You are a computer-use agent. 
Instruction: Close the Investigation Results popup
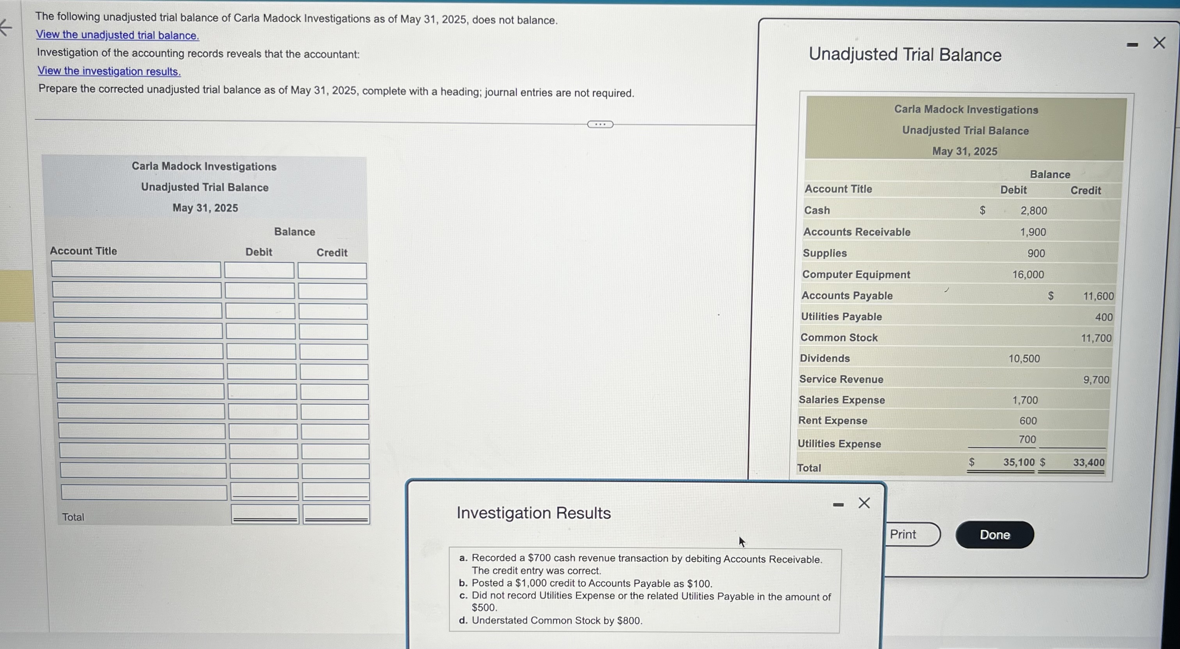click(x=864, y=503)
